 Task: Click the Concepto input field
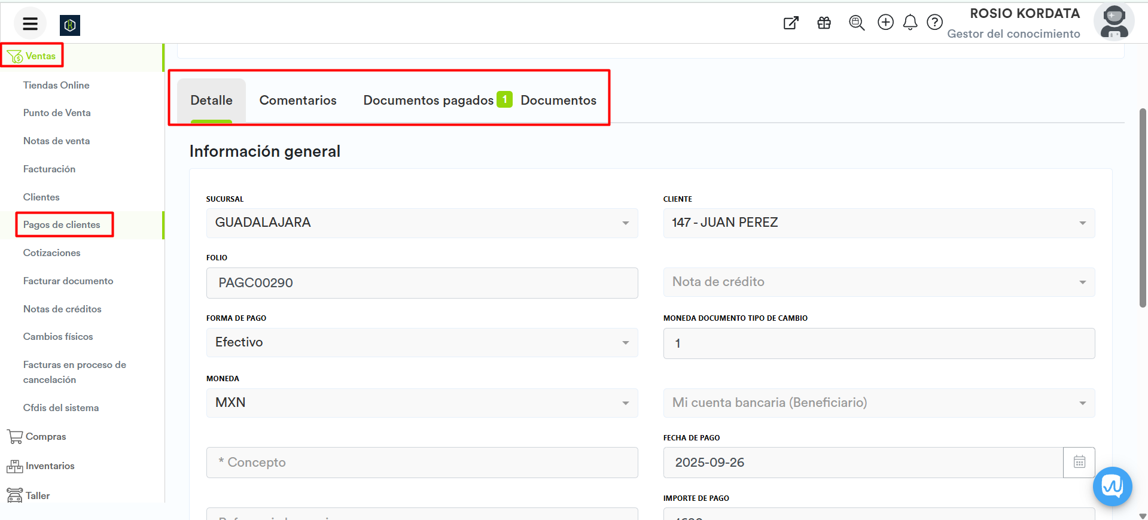tap(422, 463)
